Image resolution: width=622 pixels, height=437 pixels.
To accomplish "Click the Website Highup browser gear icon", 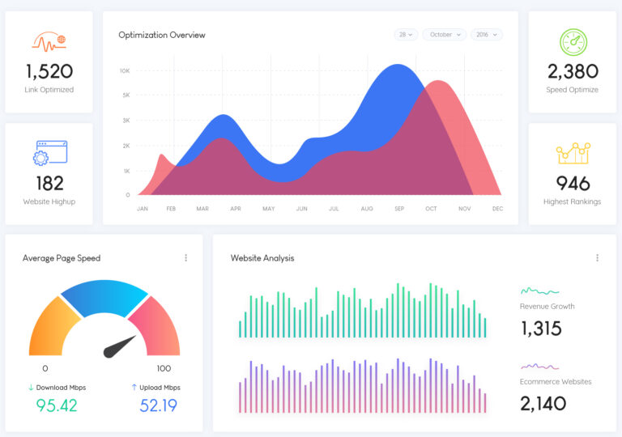I will coord(49,153).
